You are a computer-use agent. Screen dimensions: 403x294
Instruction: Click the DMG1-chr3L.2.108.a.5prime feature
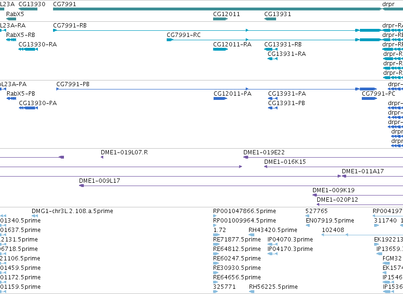[x=35, y=216]
